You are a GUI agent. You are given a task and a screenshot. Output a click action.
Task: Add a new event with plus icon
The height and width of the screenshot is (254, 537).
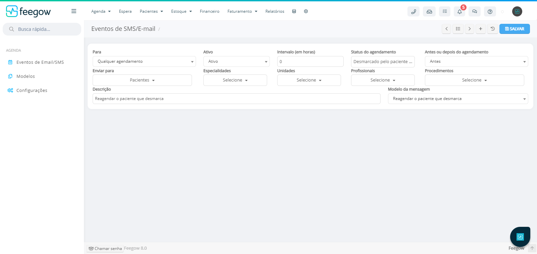pyautogui.click(x=481, y=29)
